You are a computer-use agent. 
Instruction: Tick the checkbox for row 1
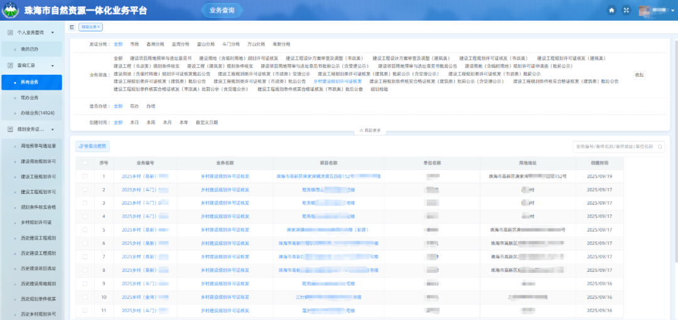click(85, 176)
